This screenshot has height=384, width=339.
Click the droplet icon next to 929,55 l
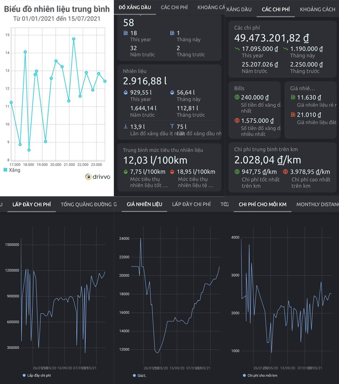pos(126,92)
